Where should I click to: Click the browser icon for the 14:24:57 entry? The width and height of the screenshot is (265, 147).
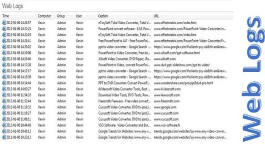pos(4,22)
